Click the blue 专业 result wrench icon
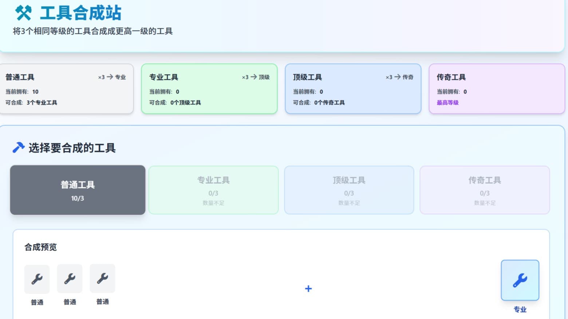This screenshot has width=568, height=319. click(x=520, y=280)
